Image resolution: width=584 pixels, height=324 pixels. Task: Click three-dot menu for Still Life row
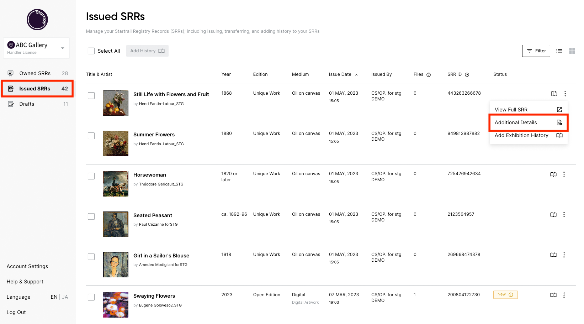tap(565, 94)
